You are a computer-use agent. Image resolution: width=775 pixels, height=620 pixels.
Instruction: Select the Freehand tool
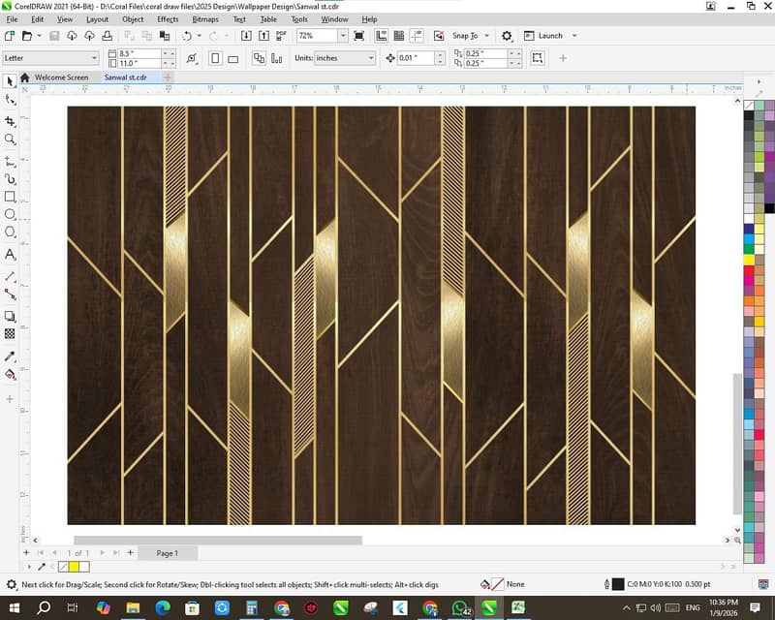10,161
